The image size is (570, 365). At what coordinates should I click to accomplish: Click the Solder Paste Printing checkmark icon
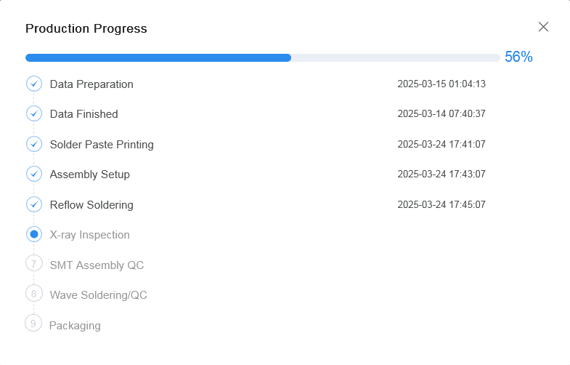(34, 144)
